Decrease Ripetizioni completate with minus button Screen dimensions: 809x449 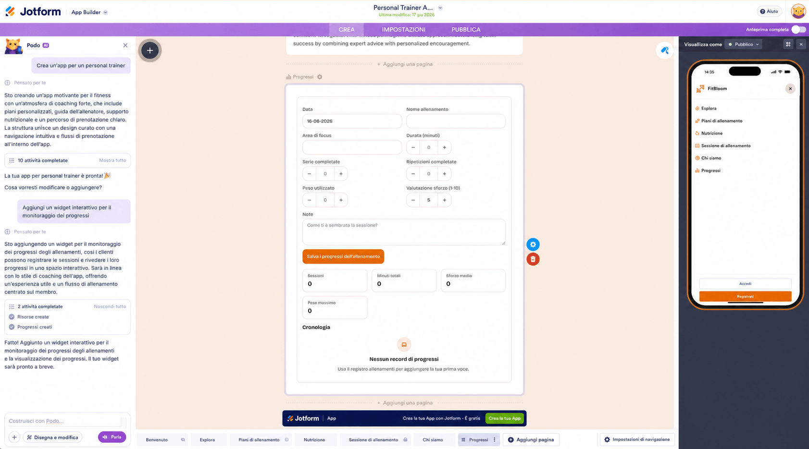(x=413, y=174)
